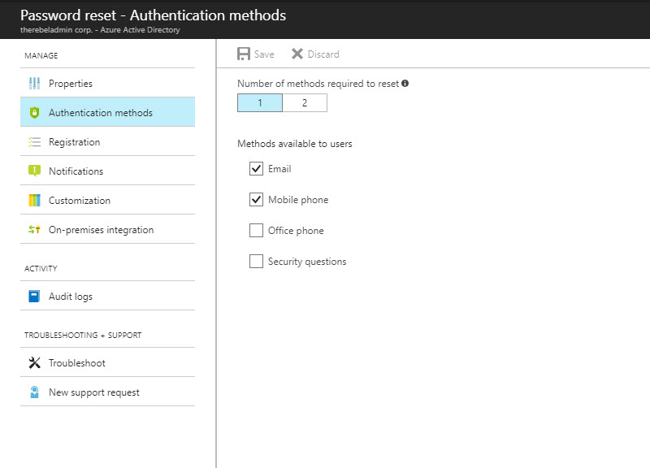Click the Office phone label
The image size is (650, 468).
pyautogui.click(x=296, y=231)
